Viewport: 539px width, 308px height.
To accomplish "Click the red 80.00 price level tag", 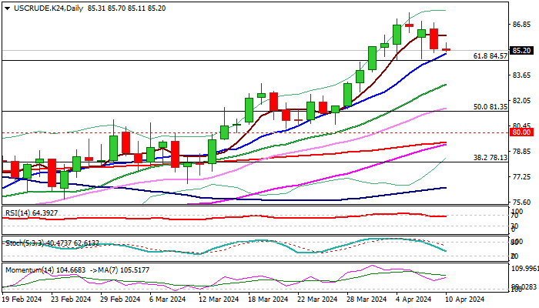I will pos(521,132).
